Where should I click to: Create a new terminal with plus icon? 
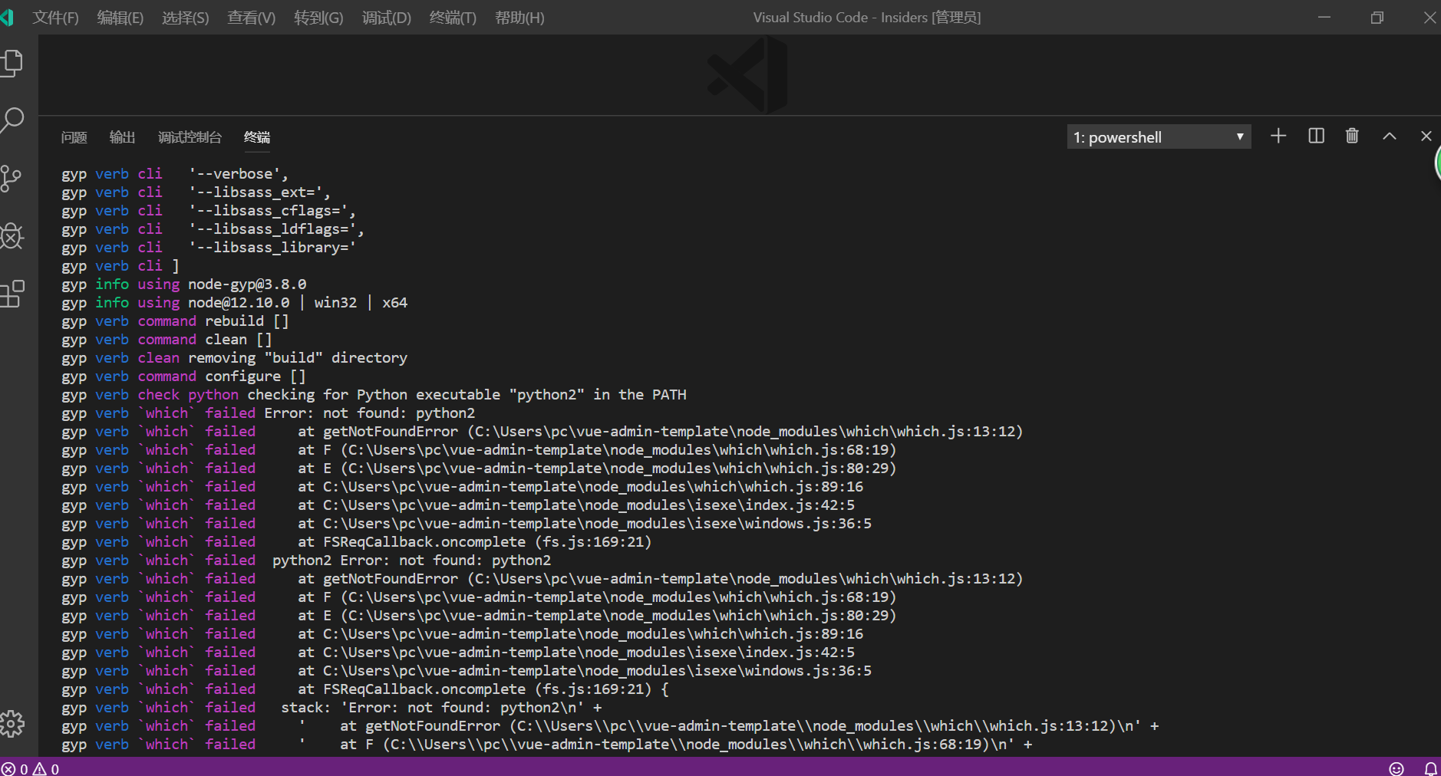pyautogui.click(x=1278, y=136)
